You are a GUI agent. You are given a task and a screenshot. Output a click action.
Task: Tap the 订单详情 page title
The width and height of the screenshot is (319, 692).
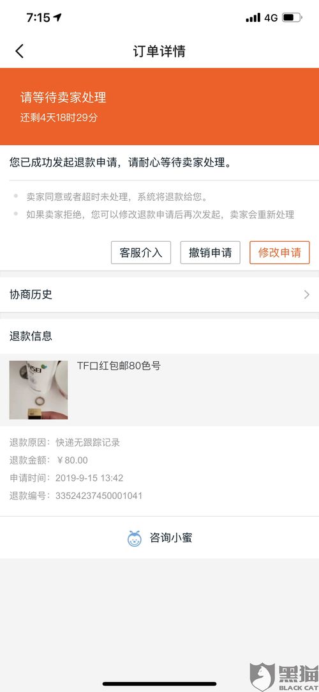(x=159, y=51)
